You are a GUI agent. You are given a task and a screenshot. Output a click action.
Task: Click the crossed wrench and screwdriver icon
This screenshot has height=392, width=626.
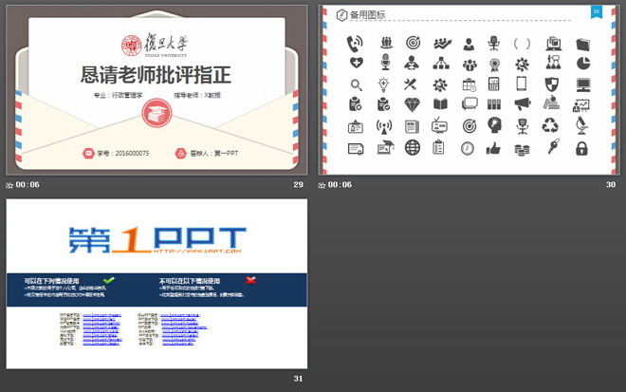pyautogui.click(x=410, y=84)
